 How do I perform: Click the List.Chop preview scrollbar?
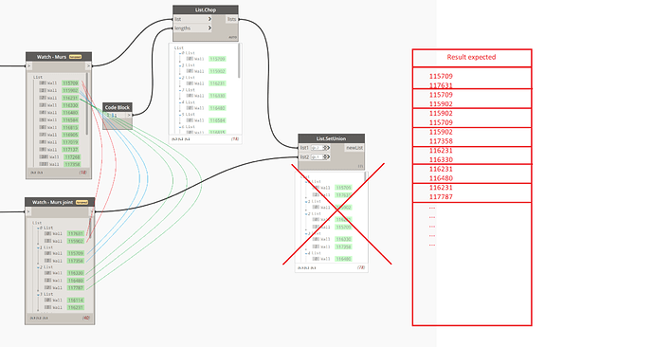click(x=239, y=61)
